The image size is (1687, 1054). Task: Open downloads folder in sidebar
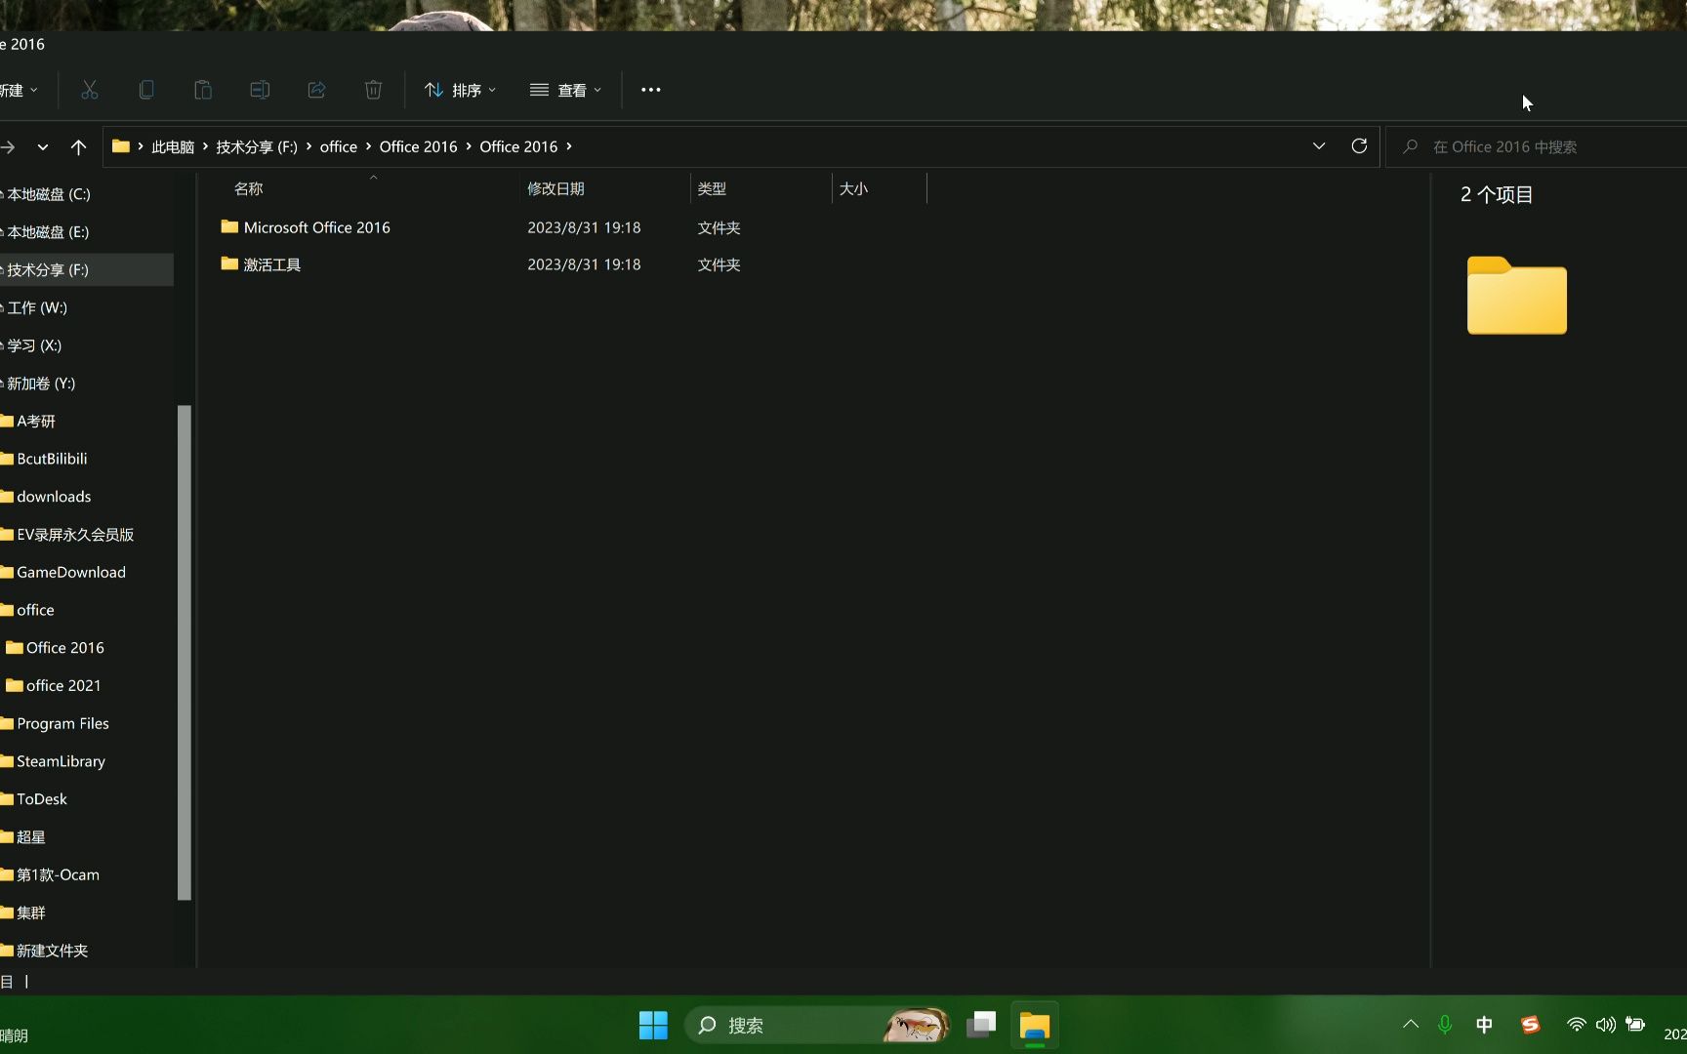click(x=54, y=497)
